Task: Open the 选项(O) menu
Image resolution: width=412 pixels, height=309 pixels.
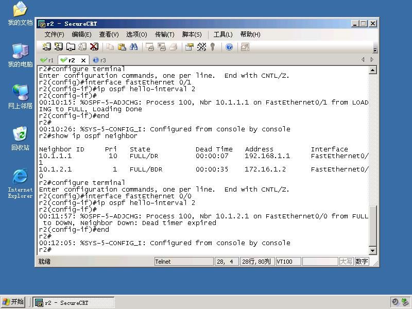Action: (x=136, y=35)
